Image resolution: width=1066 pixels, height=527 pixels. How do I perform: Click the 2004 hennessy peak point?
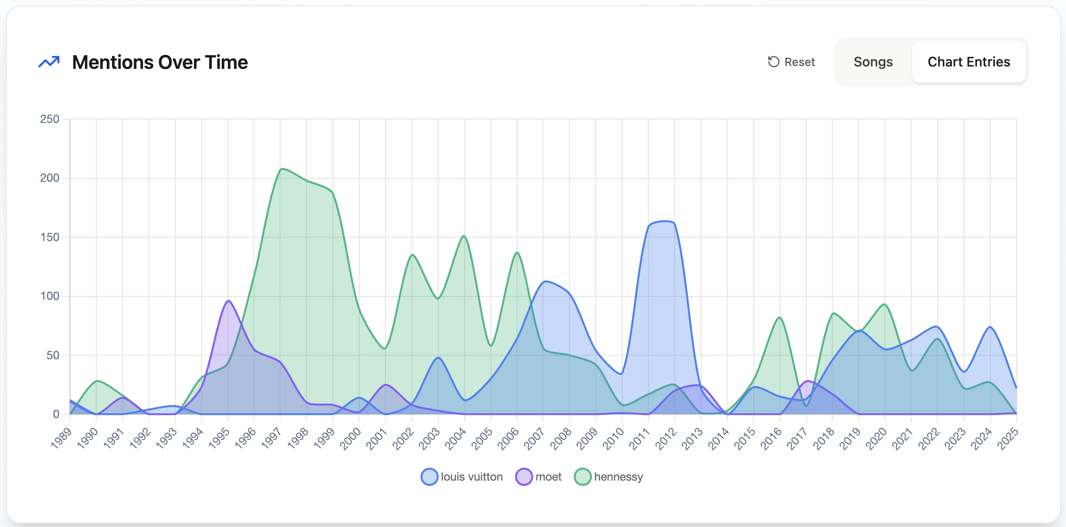pyautogui.click(x=464, y=236)
